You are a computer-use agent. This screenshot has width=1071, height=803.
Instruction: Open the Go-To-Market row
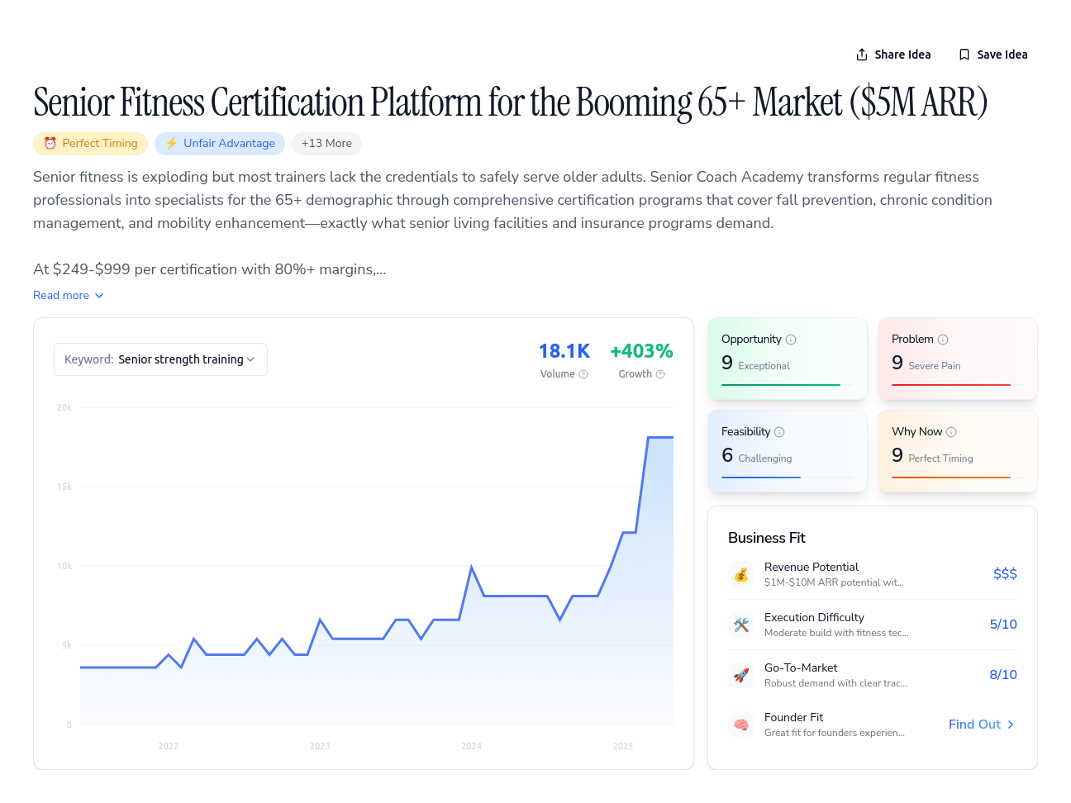(873, 675)
